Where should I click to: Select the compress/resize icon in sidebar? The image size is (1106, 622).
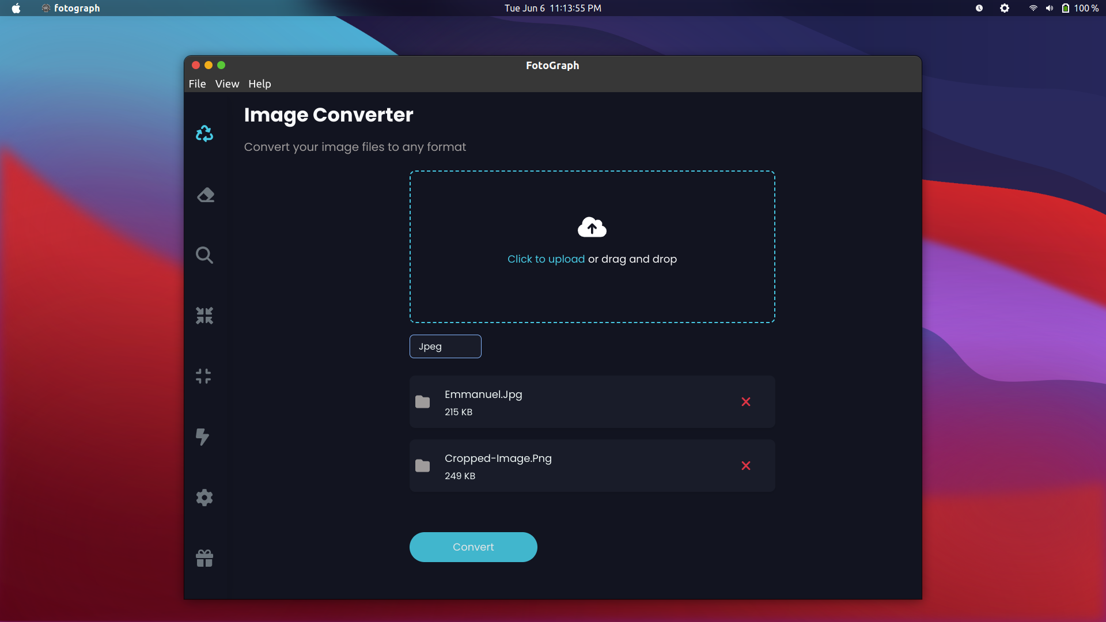tap(204, 315)
